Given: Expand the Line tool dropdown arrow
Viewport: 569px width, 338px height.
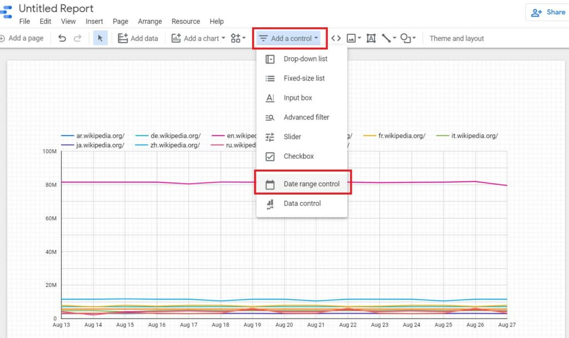Looking at the screenshot, I should 395,38.
